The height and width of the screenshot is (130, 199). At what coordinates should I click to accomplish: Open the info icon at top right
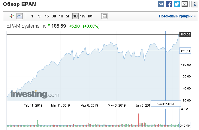[195, 4]
